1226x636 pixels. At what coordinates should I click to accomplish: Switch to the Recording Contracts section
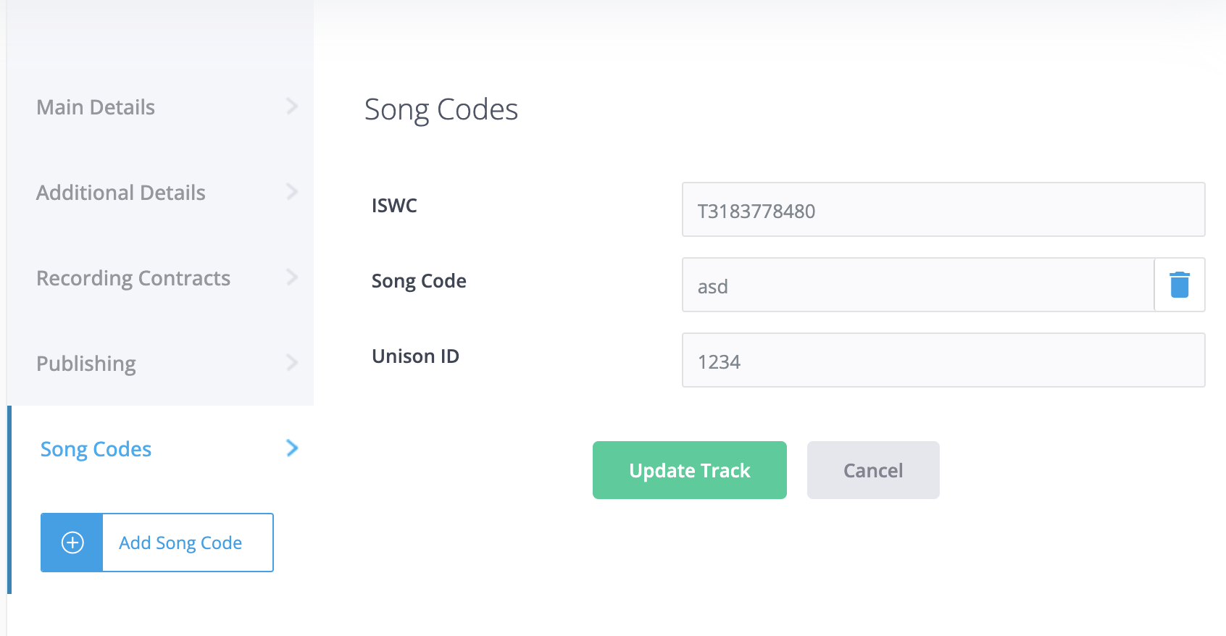pyautogui.click(x=133, y=277)
